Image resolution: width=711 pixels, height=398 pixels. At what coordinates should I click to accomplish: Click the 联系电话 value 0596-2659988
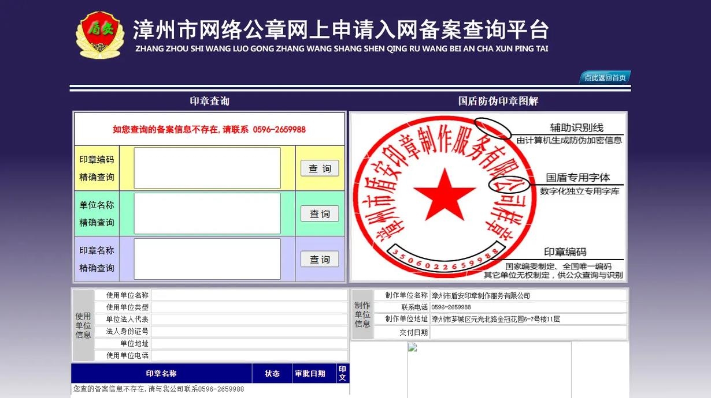tap(451, 307)
